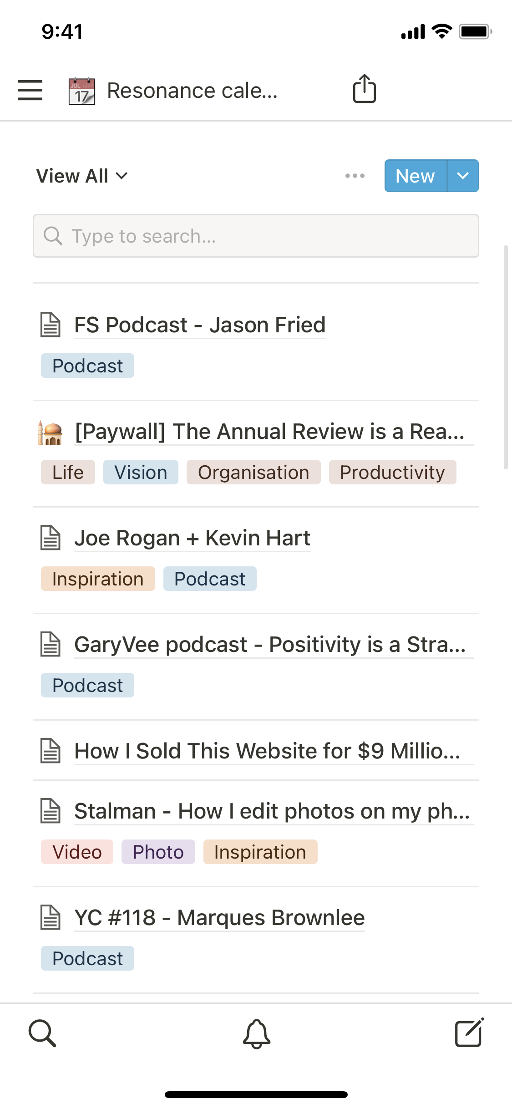
Task: Expand the View All dropdown
Action: (x=82, y=176)
